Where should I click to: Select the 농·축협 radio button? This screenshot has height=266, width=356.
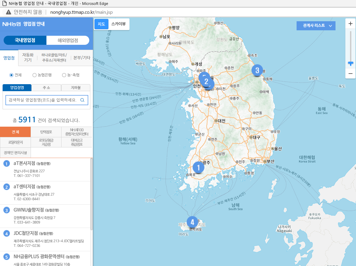[x=64, y=75]
